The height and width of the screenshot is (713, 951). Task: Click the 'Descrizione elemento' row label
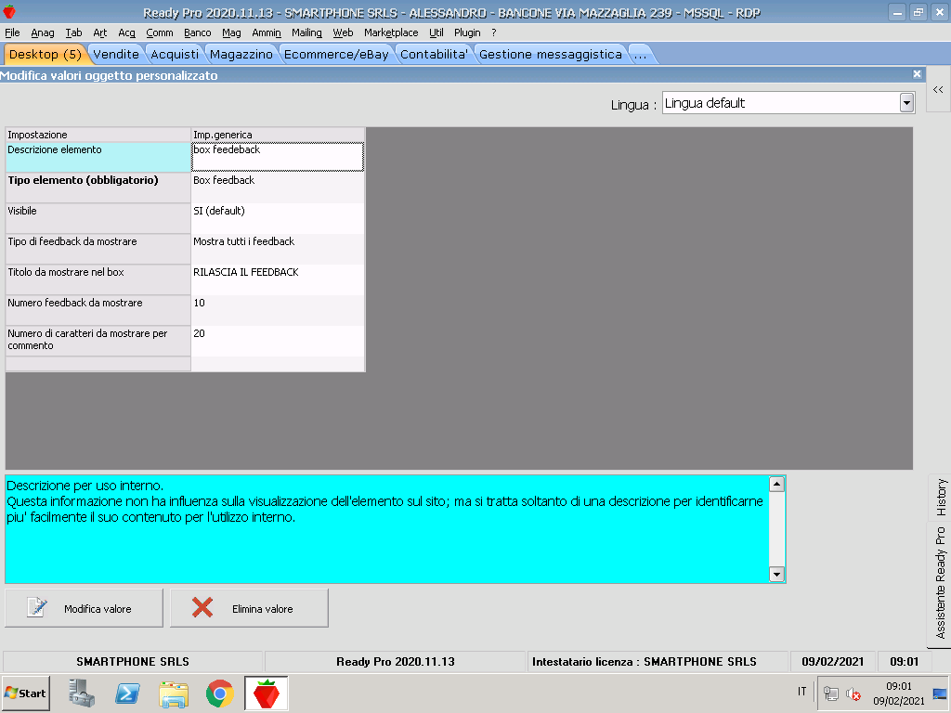coord(98,156)
